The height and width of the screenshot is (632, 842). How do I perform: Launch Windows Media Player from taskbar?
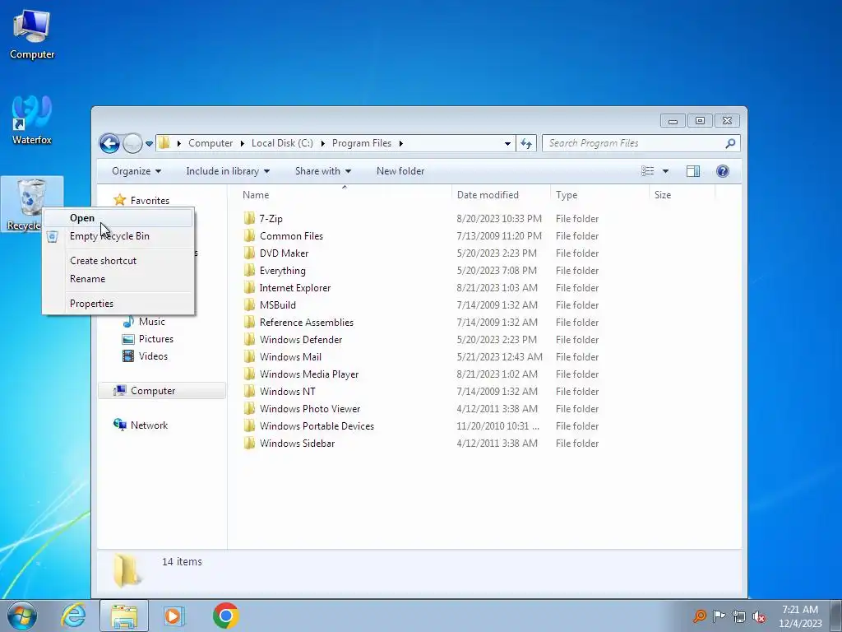click(x=173, y=616)
